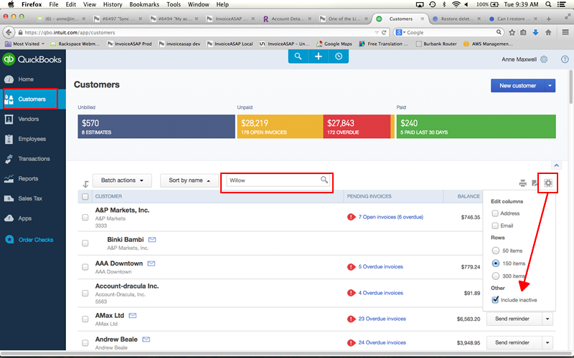Click the orange $28,219 Open Invoices bar

click(x=280, y=127)
